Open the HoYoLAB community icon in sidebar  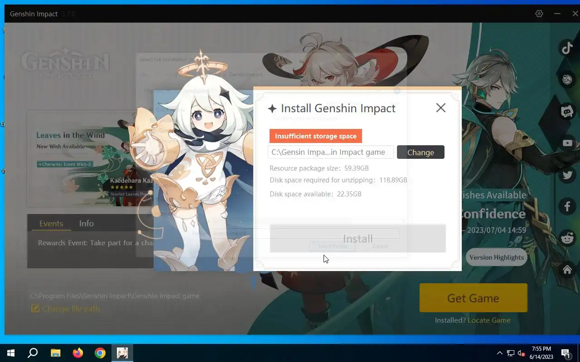pyautogui.click(x=567, y=80)
